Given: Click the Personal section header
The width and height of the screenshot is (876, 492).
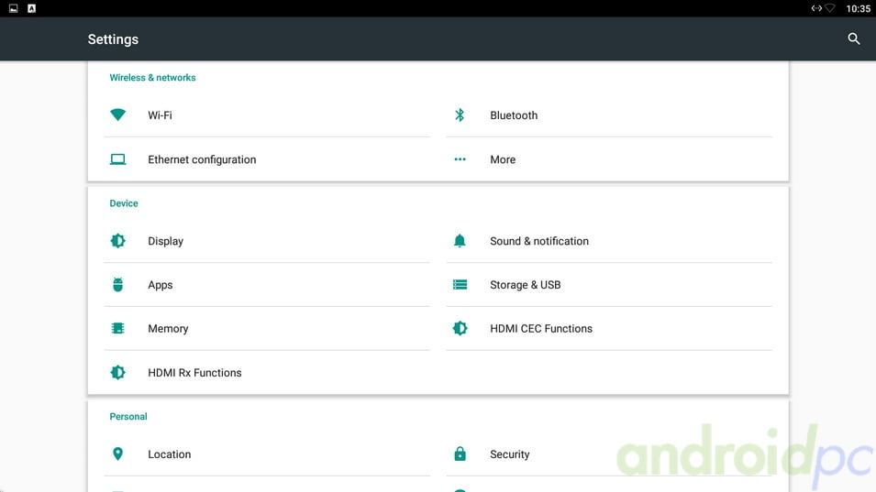Looking at the screenshot, I should 128,416.
